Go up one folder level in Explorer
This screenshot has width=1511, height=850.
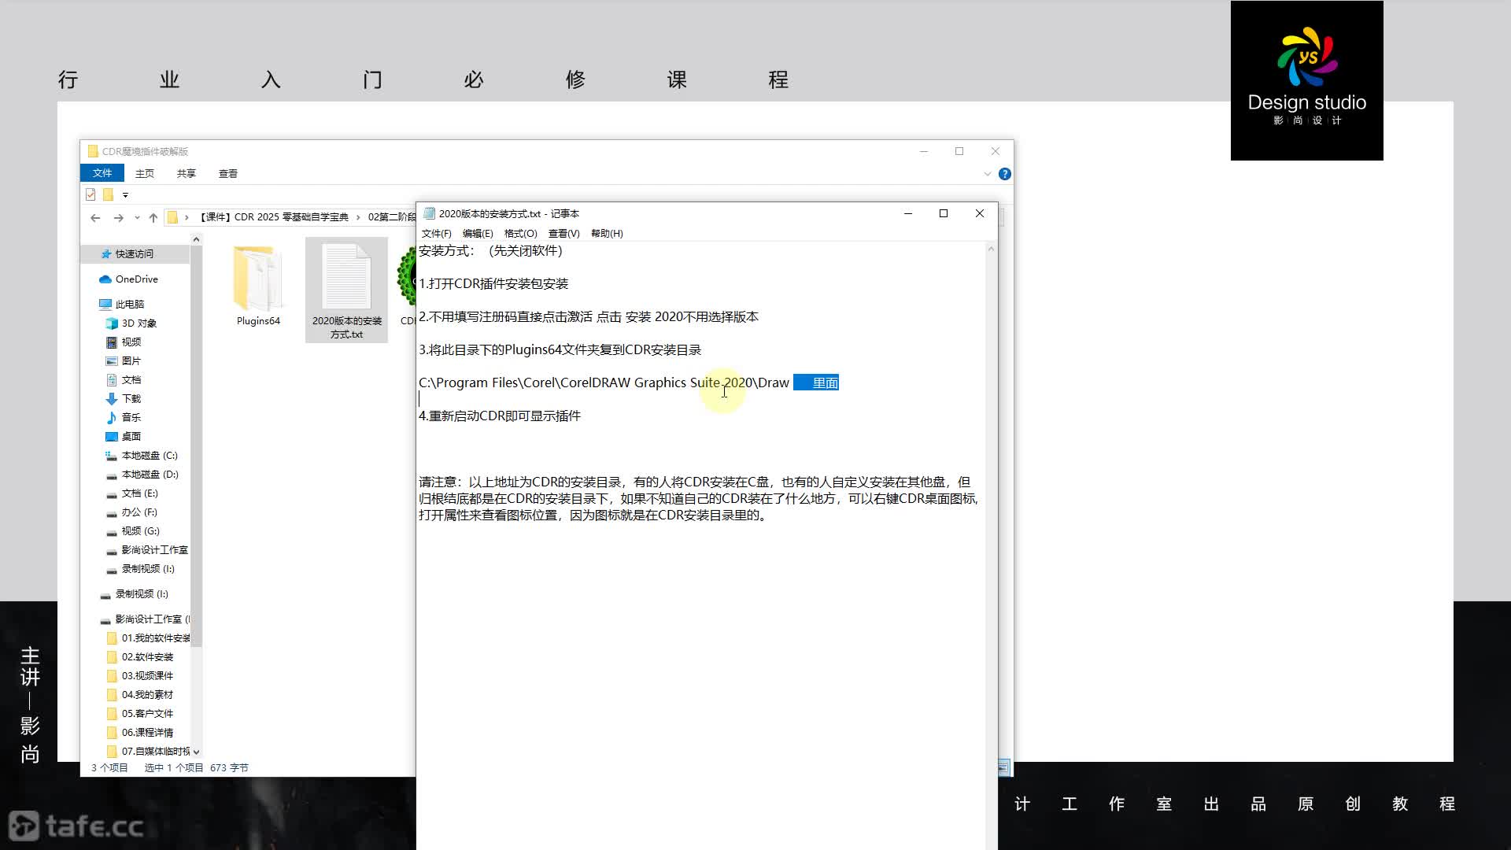click(153, 218)
